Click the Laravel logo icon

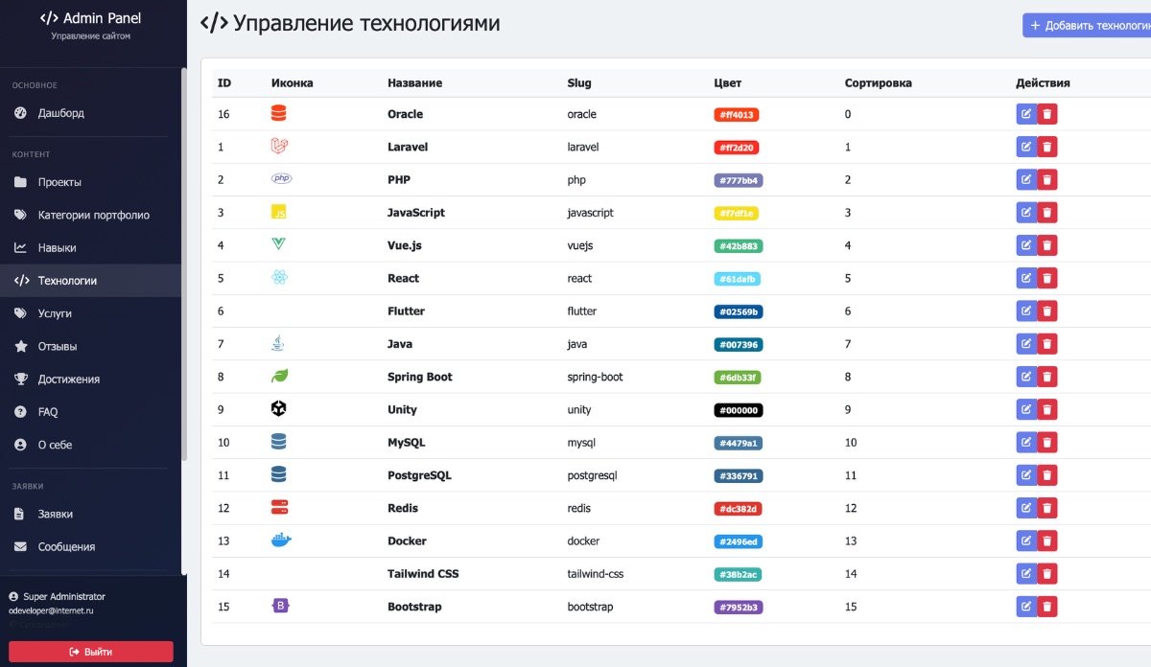(280, 147)
